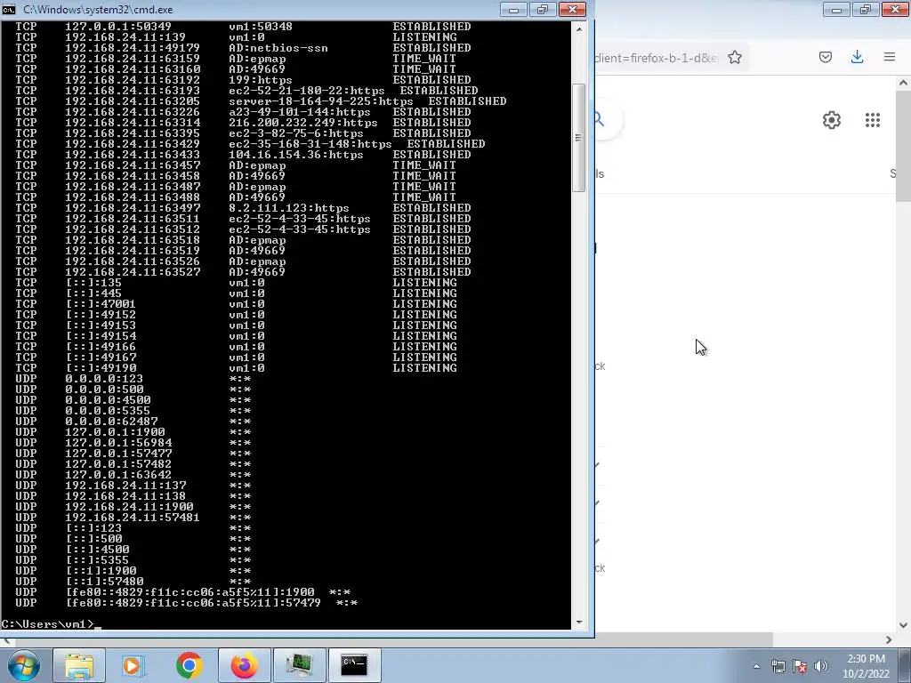Open the network tray icon
This screenshot has height=683, width=911.
pyautogui.click(x=778, y=666)
